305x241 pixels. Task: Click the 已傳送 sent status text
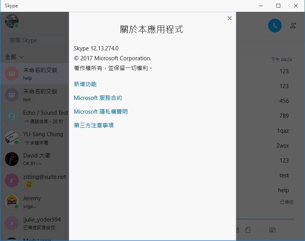(x=287, y=202)
